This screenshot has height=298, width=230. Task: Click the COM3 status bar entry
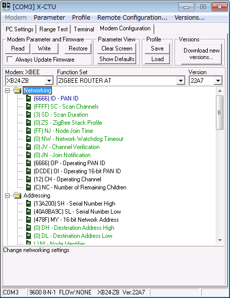(14, 292)
